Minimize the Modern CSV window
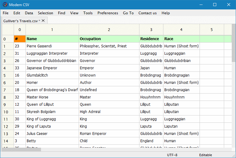The width and height of the screenshot is (236, 158). 201,5
